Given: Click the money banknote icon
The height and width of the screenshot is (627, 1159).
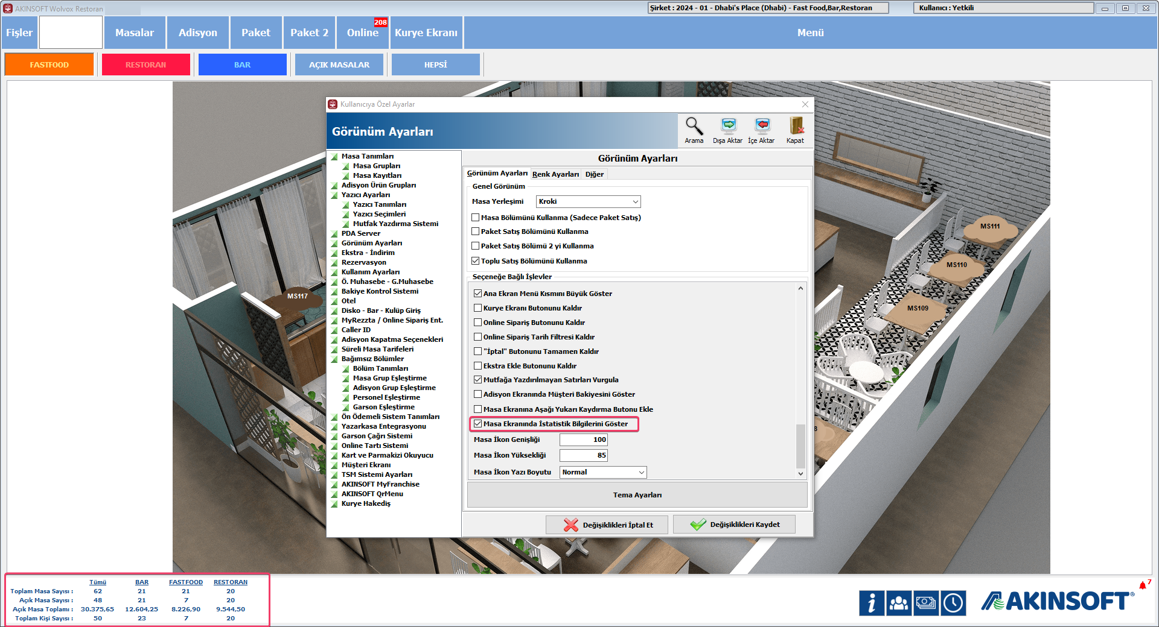Looking at the screenshot, I should 926,603.
